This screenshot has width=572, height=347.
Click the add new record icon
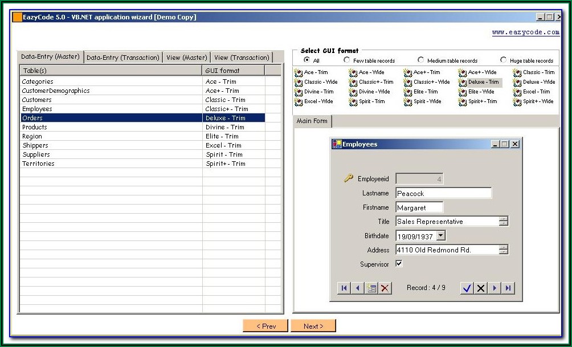[x=371, y=288]
